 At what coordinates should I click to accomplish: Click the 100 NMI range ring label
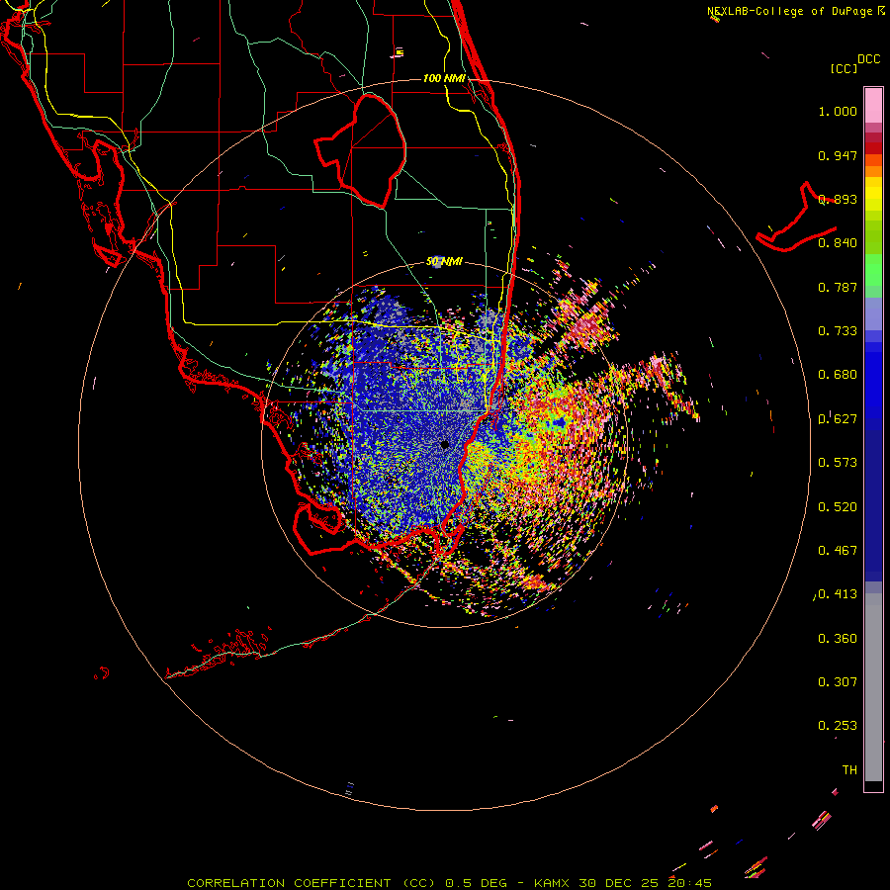pyautogui.click(x=444, y=78)
